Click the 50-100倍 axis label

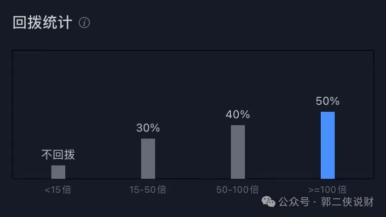(x=238, y=190)
